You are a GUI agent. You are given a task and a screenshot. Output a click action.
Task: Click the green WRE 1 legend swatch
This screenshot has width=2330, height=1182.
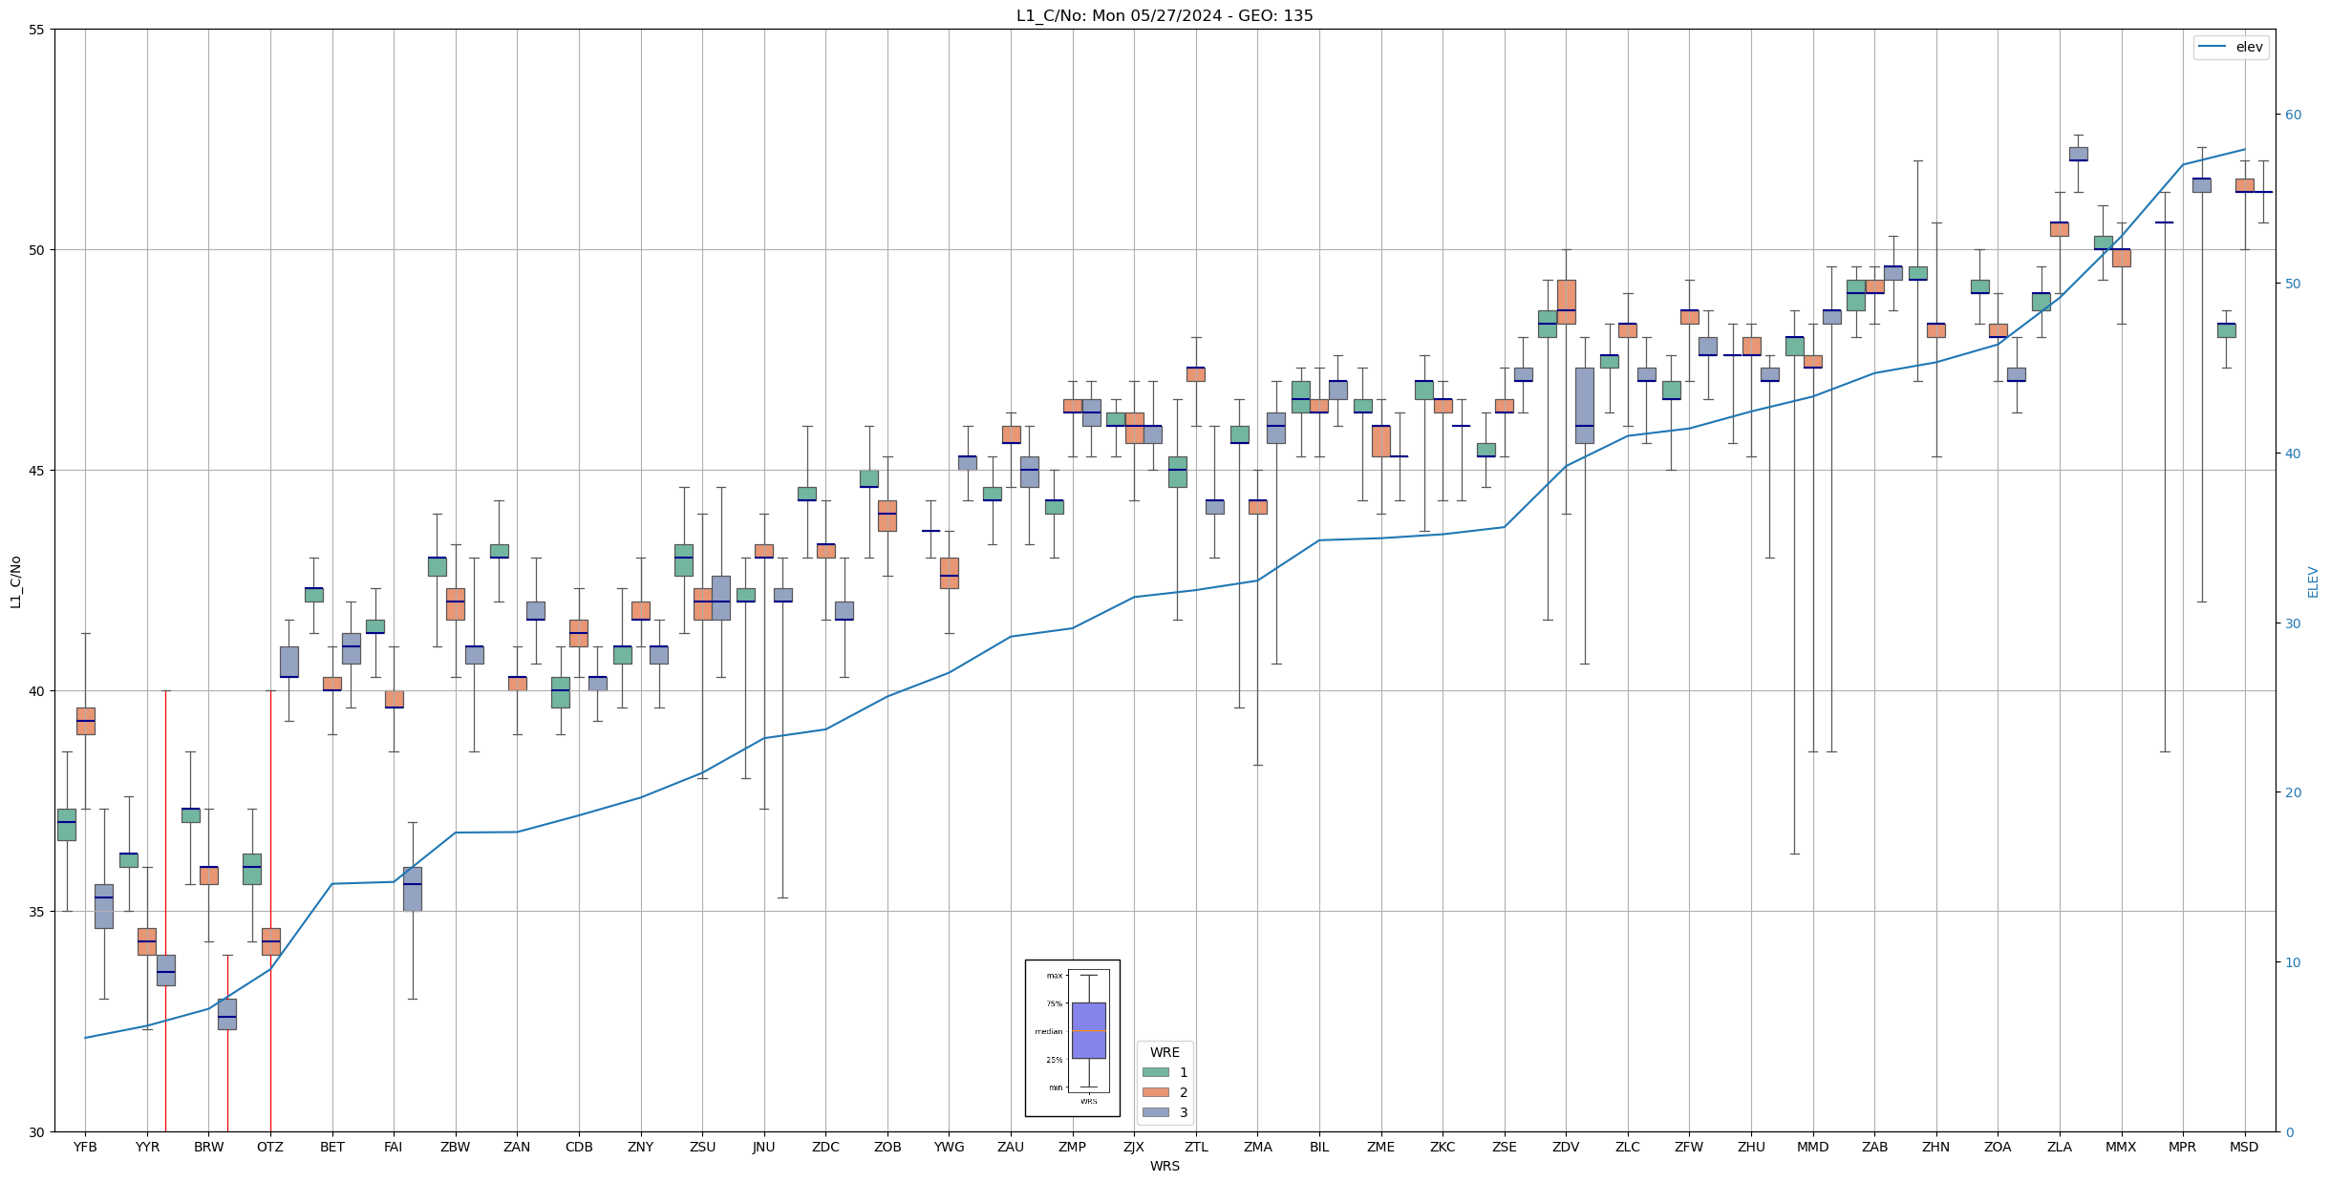(1155, 1072)
